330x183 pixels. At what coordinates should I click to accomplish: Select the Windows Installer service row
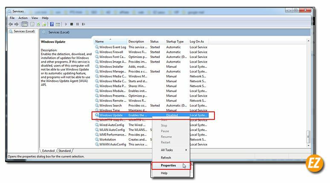(x=151, y=67)
